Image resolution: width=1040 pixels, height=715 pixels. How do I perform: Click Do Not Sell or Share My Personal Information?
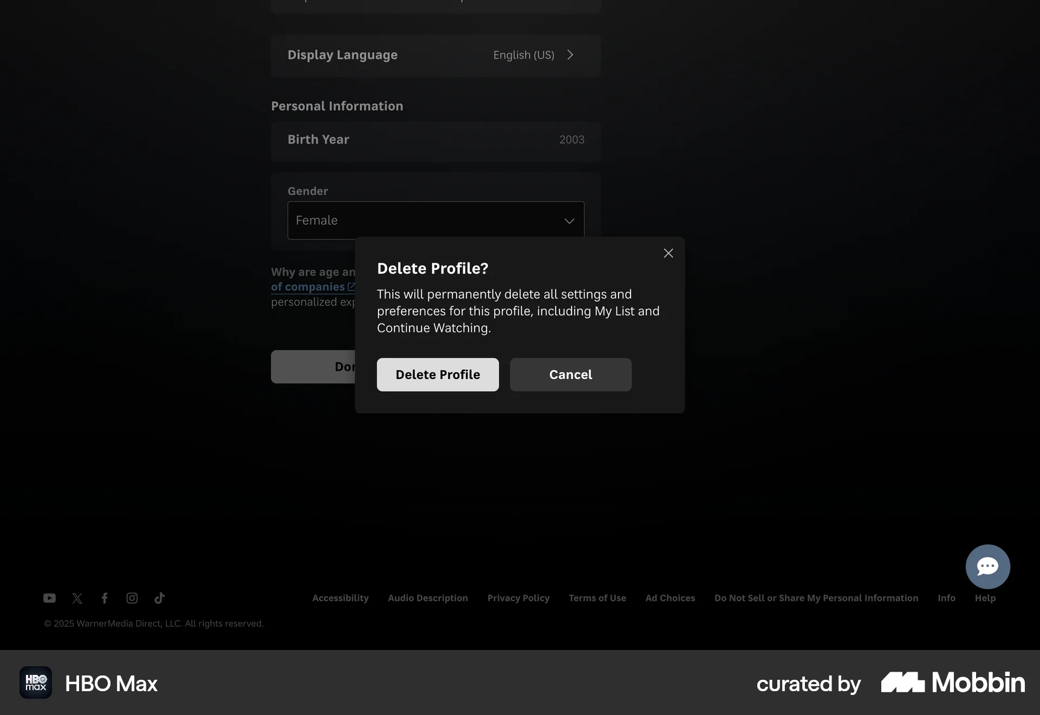click(816, 598)
